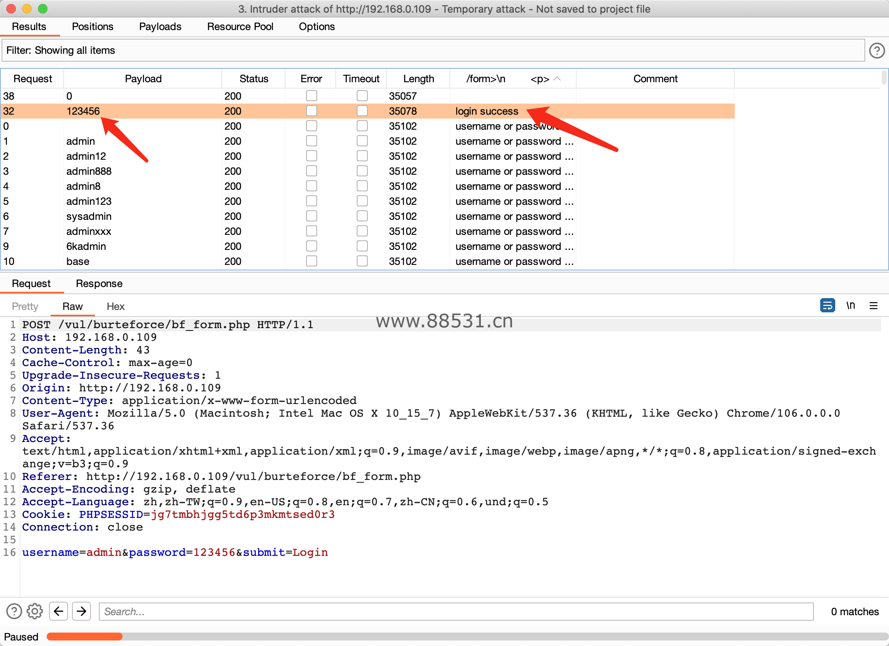
Task: Switch to Pretty view
Action: coord(25,306)
